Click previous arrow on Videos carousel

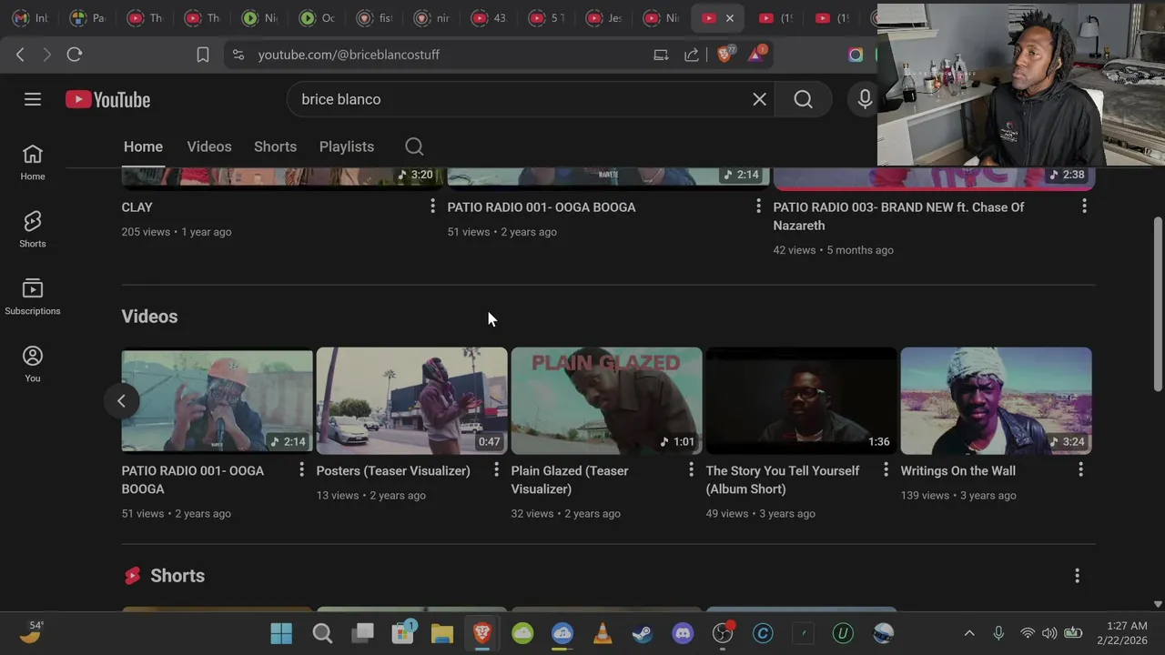click(x=121, y=400)
